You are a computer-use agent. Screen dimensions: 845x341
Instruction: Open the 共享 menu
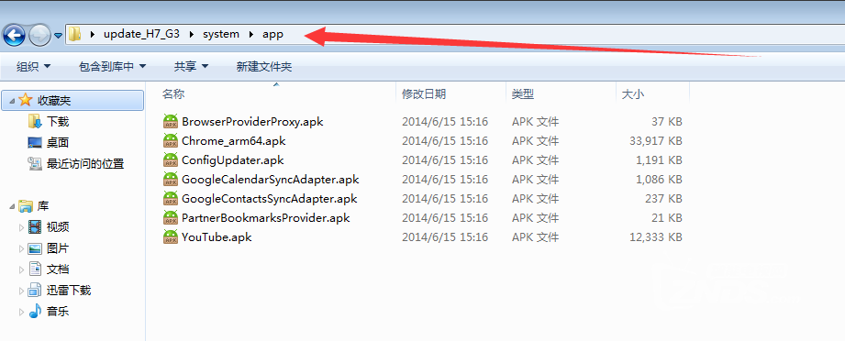[x=191, y=67]
